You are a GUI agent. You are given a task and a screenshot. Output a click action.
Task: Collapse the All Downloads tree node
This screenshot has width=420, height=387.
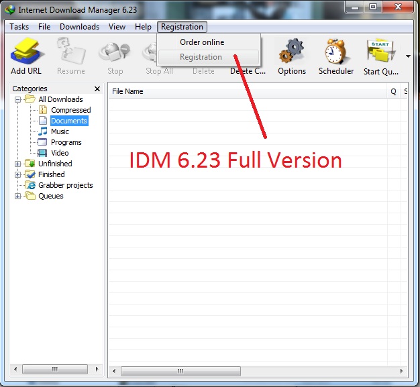(17, 100)
